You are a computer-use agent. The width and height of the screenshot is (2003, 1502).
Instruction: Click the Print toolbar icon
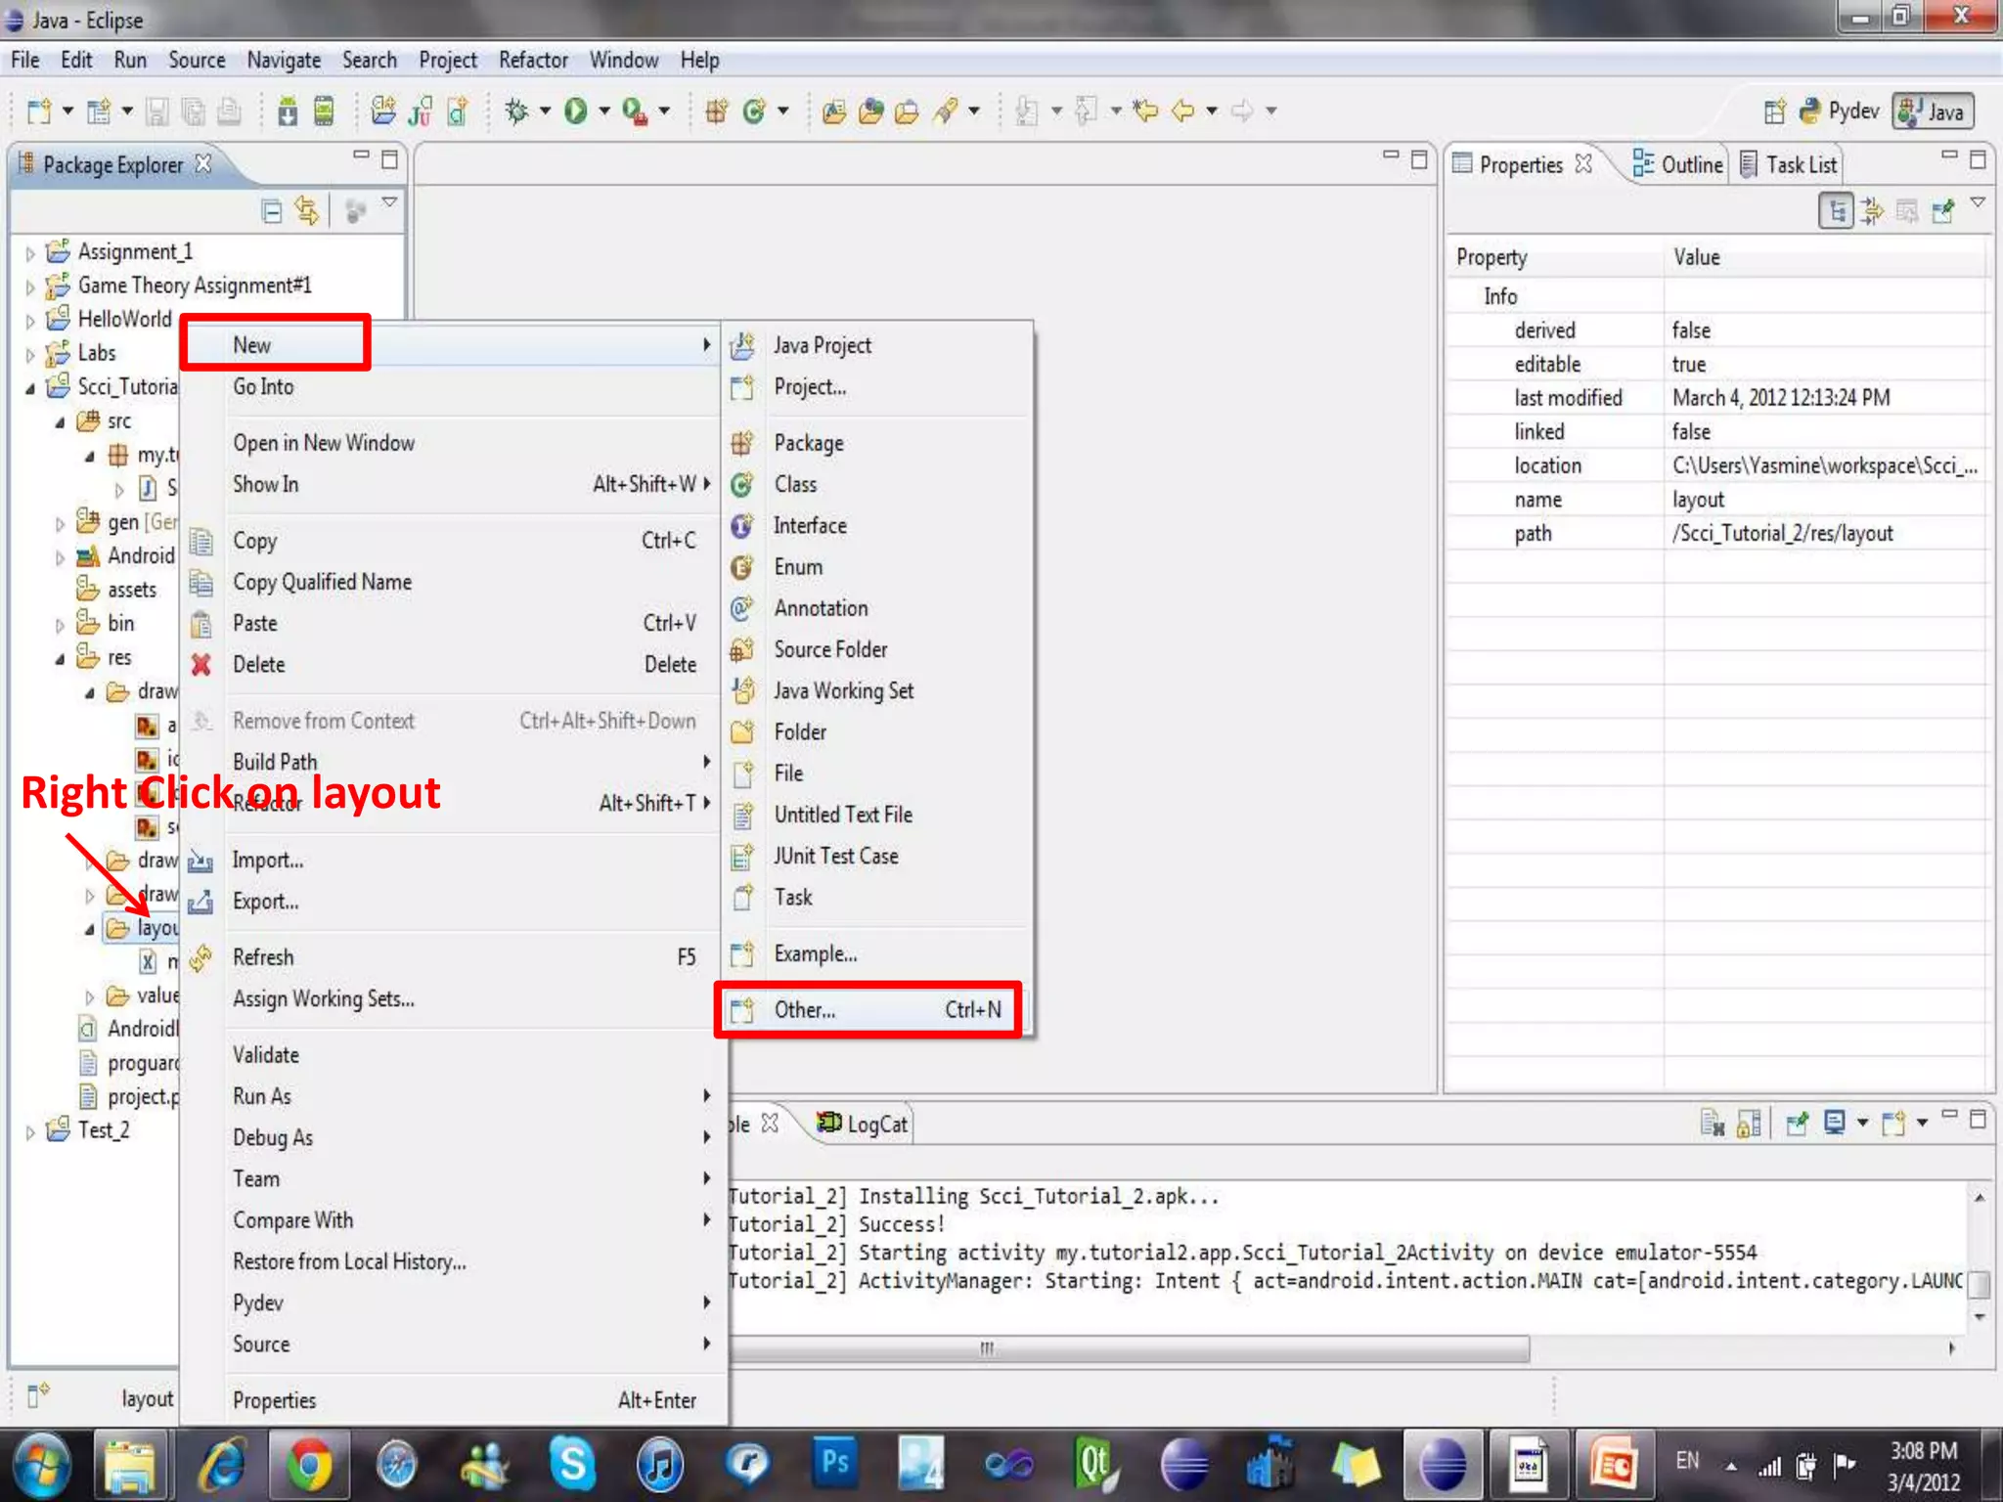tap(229, 110)
